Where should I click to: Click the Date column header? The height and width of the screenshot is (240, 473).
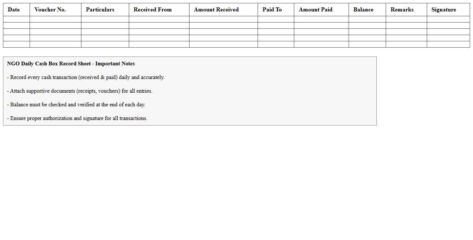click(14, 10)
